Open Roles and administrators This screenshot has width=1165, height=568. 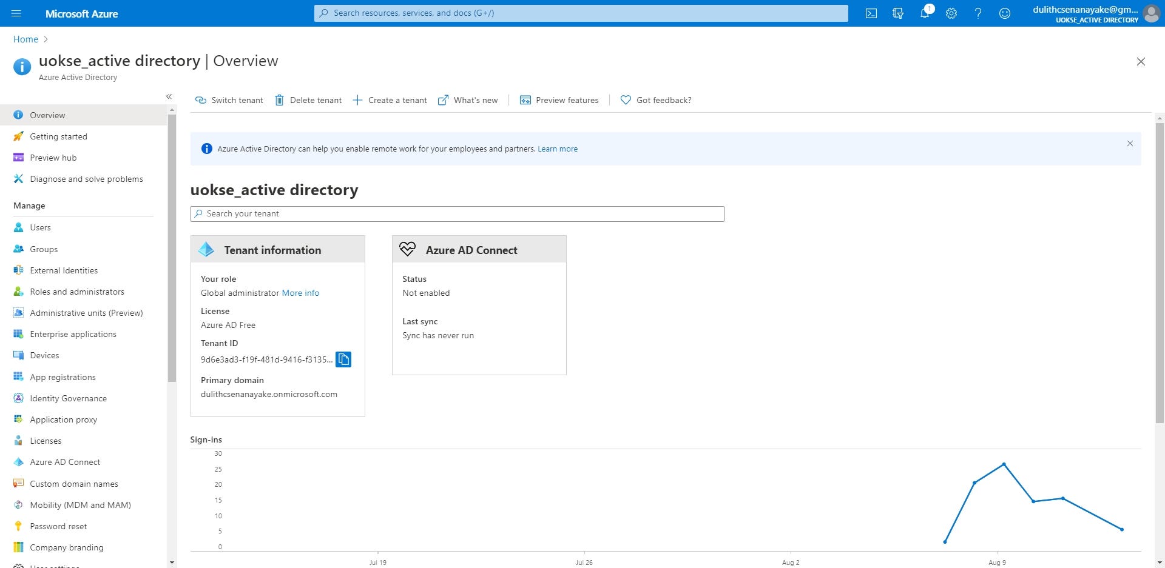[x=83, y=292]
